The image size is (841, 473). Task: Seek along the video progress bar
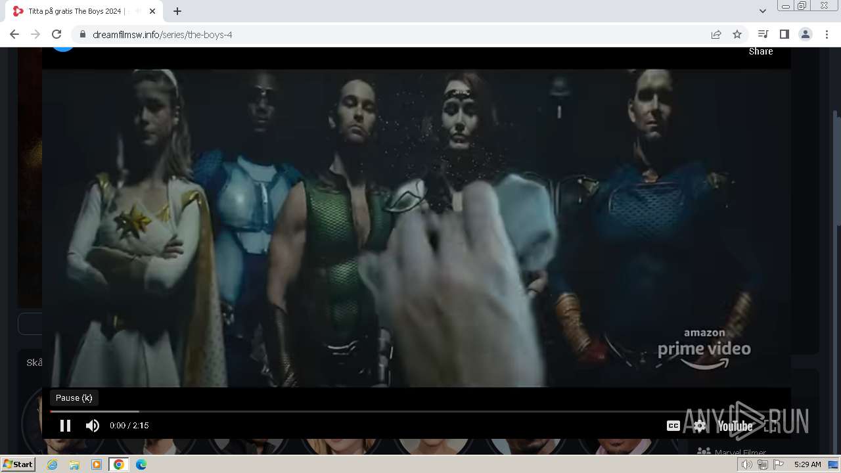[417, 411]
